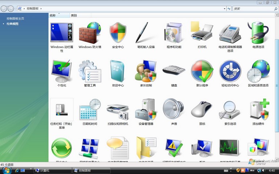The image size is (279, 174).
Task: Click the search magnifier icon
Action: [x=276, y=9]
